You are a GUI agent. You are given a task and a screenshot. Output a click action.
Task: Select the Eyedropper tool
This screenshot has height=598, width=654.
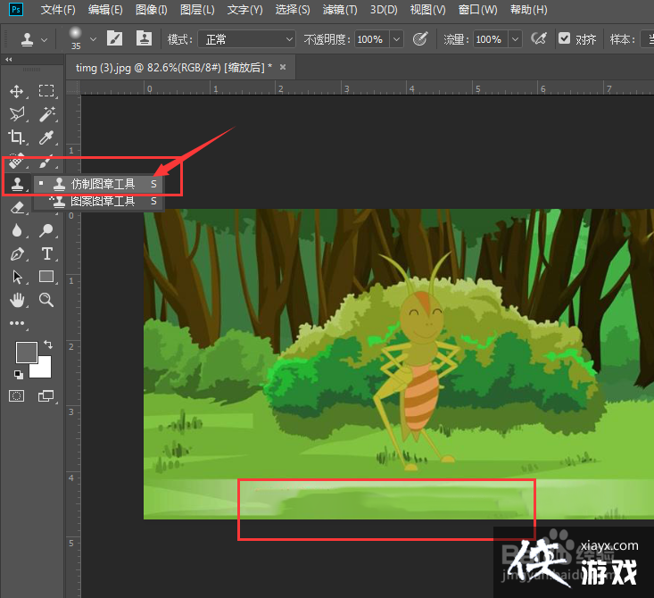pyautogui.click(x=46, y=137)
